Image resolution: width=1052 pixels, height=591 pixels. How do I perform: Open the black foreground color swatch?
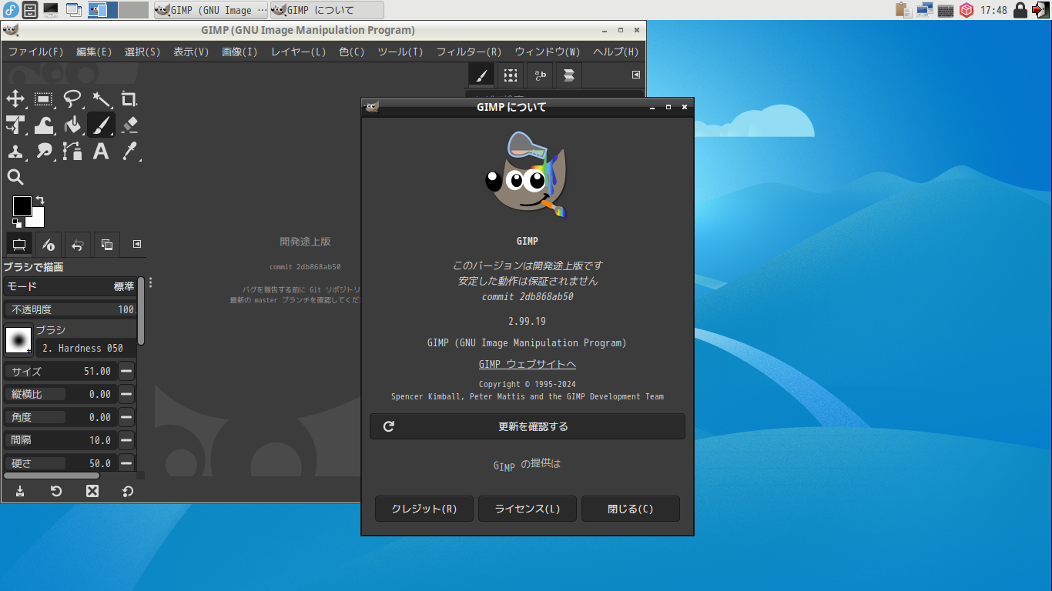click(22, 205)
